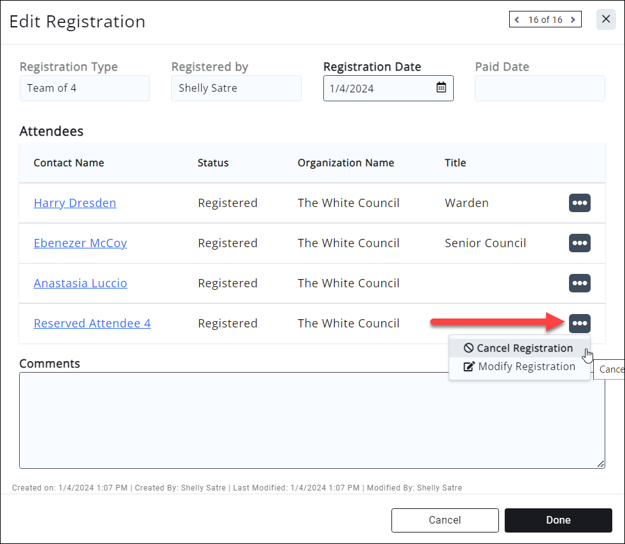Open the actions menu for Harry Dresden
Screen dimensions: 625x544
pyautogui.click(x=579, y=203)
